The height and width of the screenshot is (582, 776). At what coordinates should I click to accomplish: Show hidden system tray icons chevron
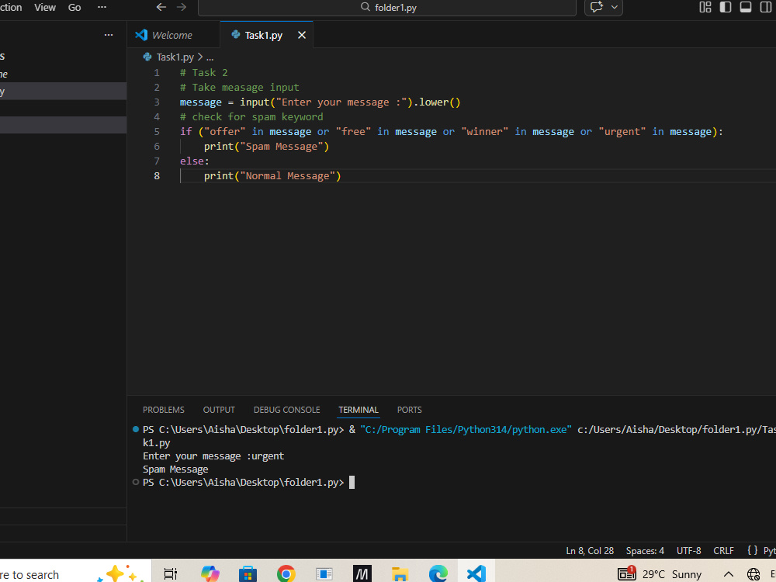pos(728,574)
